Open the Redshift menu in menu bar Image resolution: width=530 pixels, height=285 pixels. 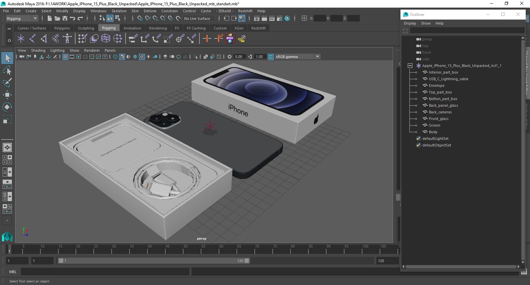point(245,11)
